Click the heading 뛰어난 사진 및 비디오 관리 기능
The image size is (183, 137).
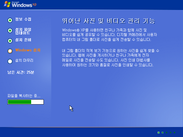(109, 21)
